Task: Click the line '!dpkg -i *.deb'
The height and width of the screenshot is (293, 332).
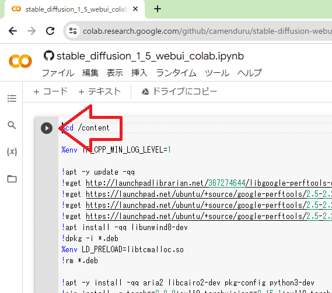Action: [90, 238]
